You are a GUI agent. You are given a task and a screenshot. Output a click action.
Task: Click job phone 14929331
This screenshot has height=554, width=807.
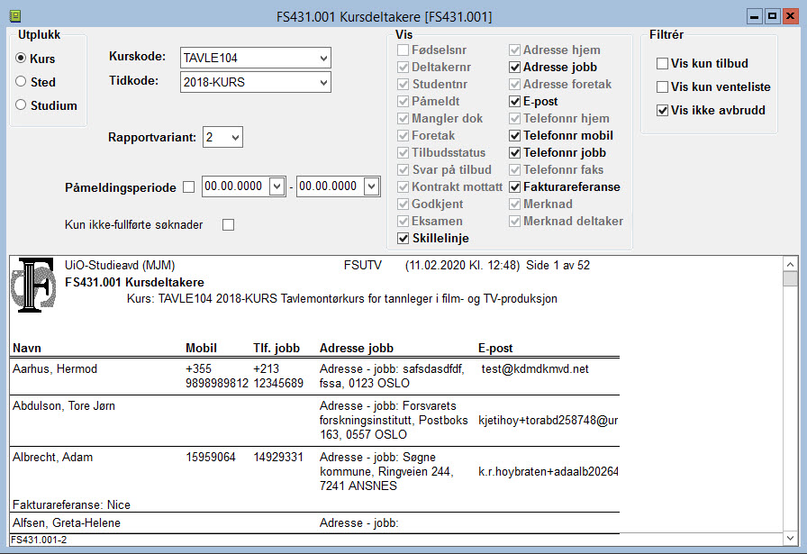tap(278, 458)
